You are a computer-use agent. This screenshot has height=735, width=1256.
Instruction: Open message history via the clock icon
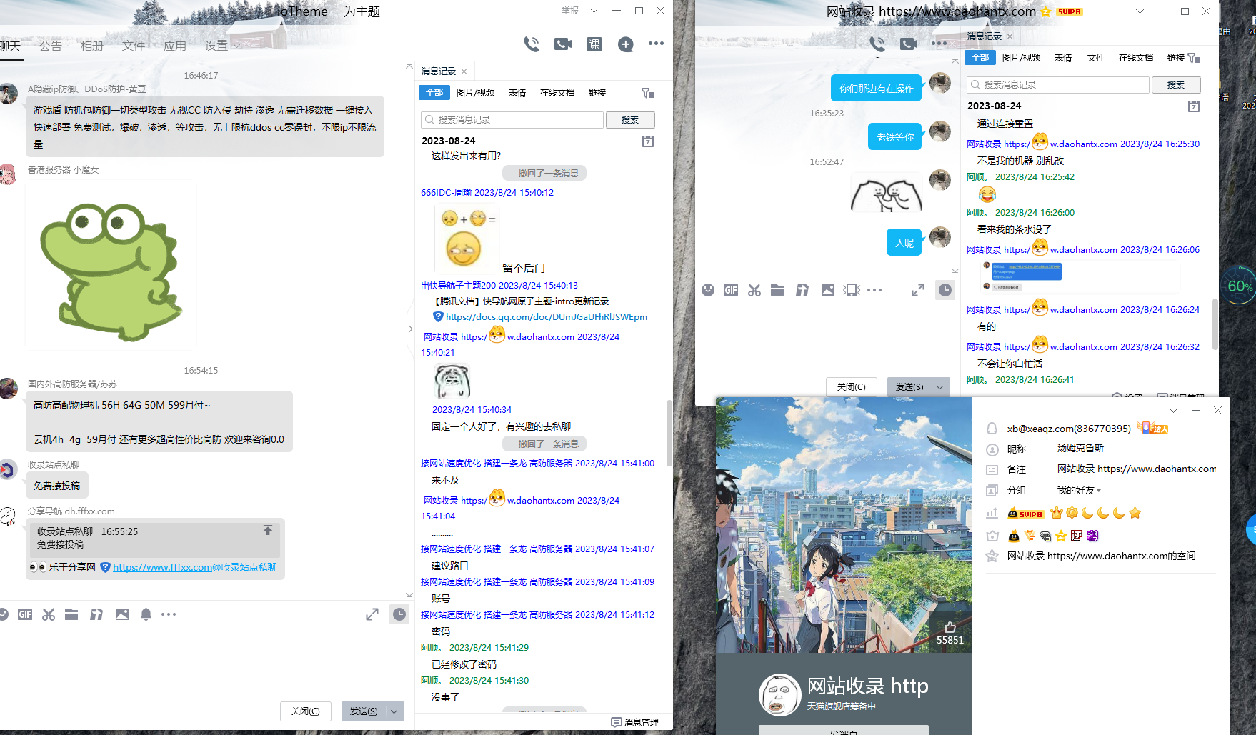pyautogui.click(x=399, y=614)
